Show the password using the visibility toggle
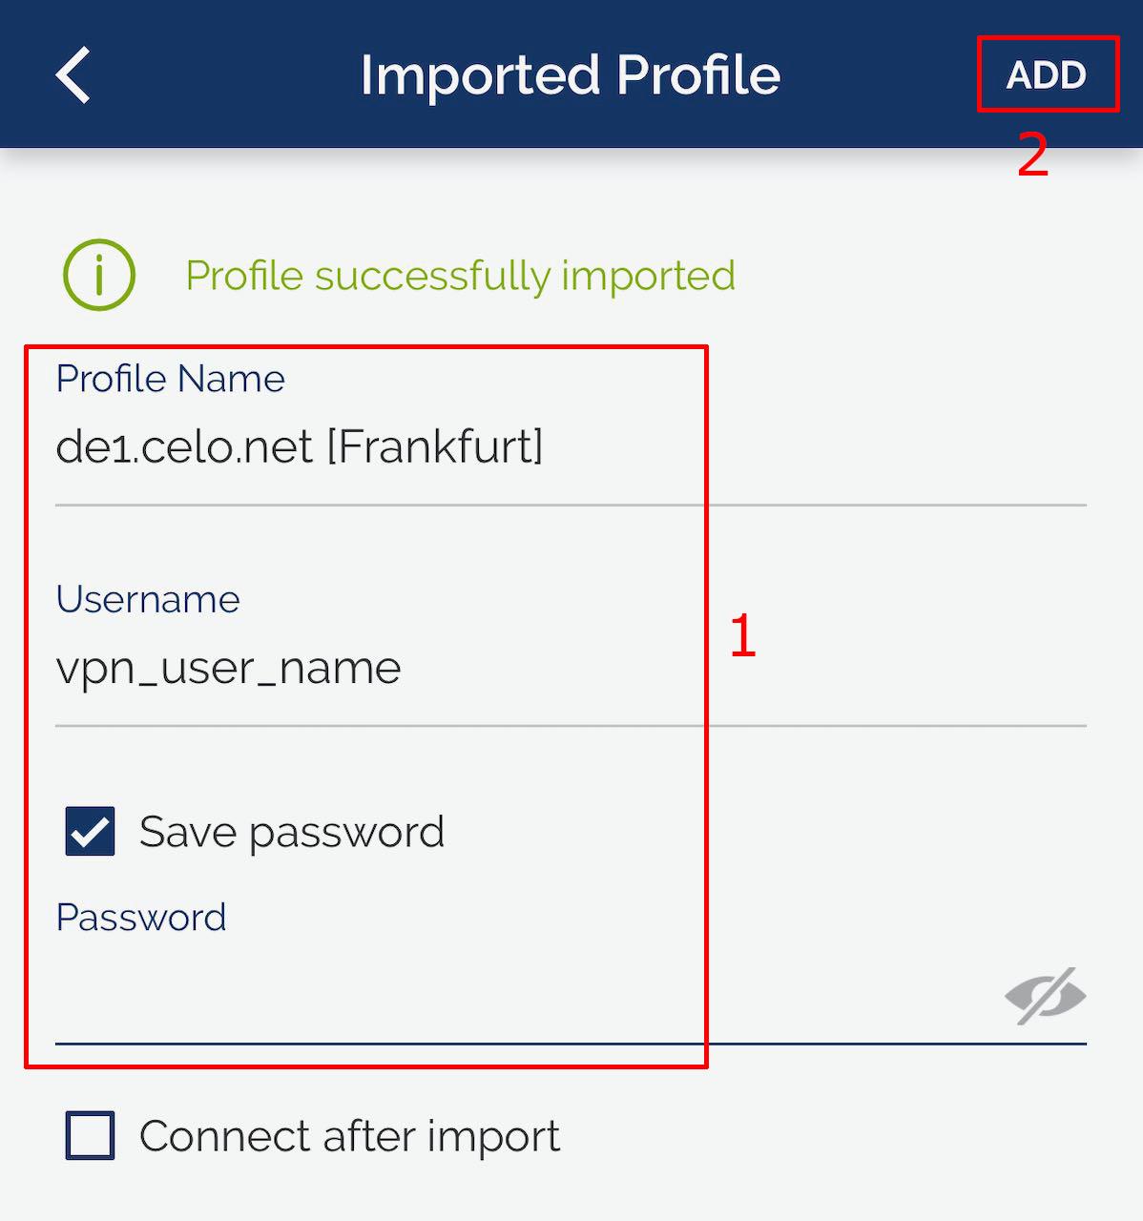The width and height of the screenshot is (1143, 1221). 1046,997
